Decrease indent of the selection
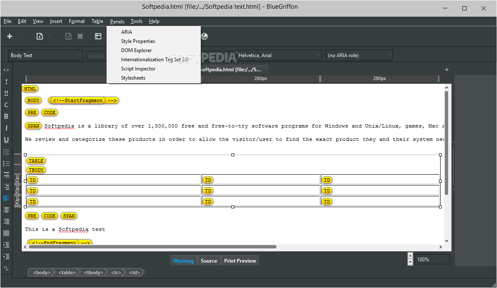 (x=6, y=257)
